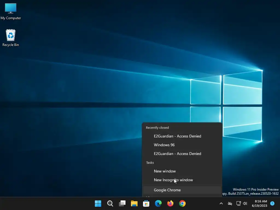
Task: Open the Windows Start menu
Action: (x=98, y=203)
